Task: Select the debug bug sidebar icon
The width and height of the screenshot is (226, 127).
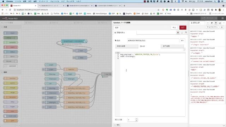Action: tap(216, 23)
